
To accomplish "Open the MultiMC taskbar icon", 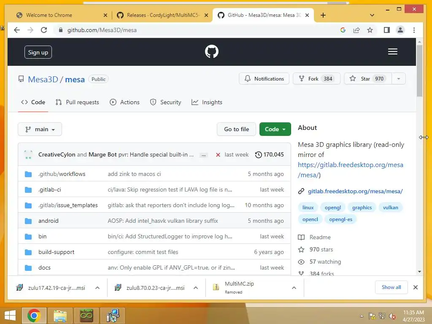I will click(86, 316).
